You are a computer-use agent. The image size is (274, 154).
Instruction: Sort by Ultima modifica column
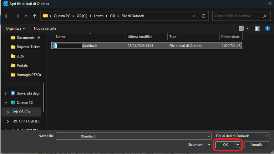140,37
